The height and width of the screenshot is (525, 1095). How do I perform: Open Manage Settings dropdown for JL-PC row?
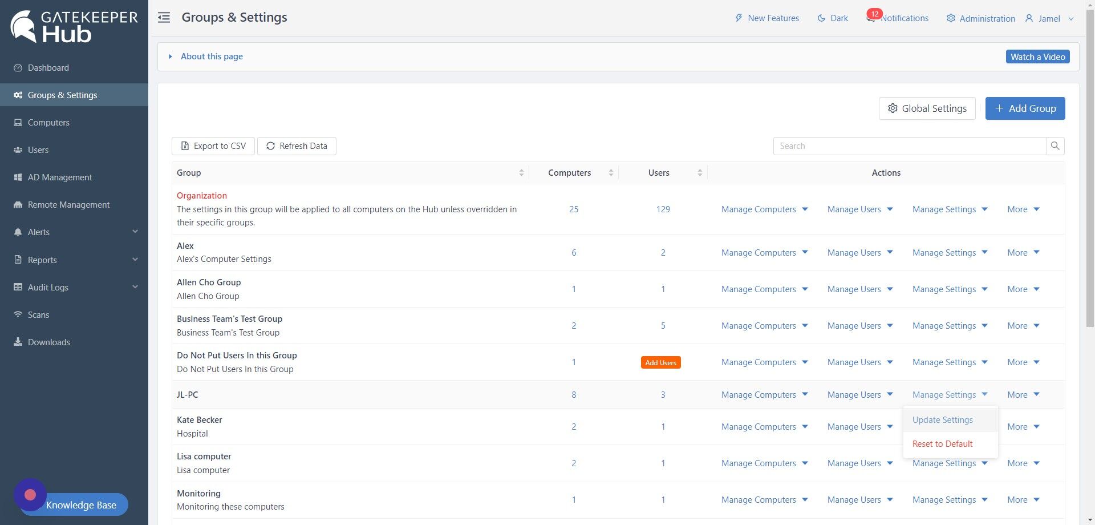(950, 395)
